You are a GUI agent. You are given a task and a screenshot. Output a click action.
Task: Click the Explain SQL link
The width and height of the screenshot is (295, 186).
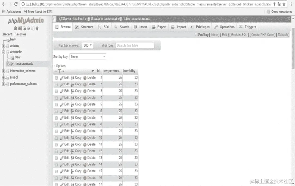coord(239,35)
